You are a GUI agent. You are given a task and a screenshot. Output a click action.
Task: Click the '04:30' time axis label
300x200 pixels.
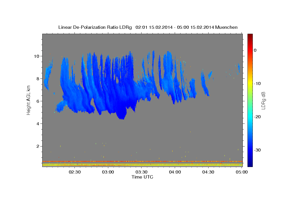pyautogui.click(x=208, y=172)
